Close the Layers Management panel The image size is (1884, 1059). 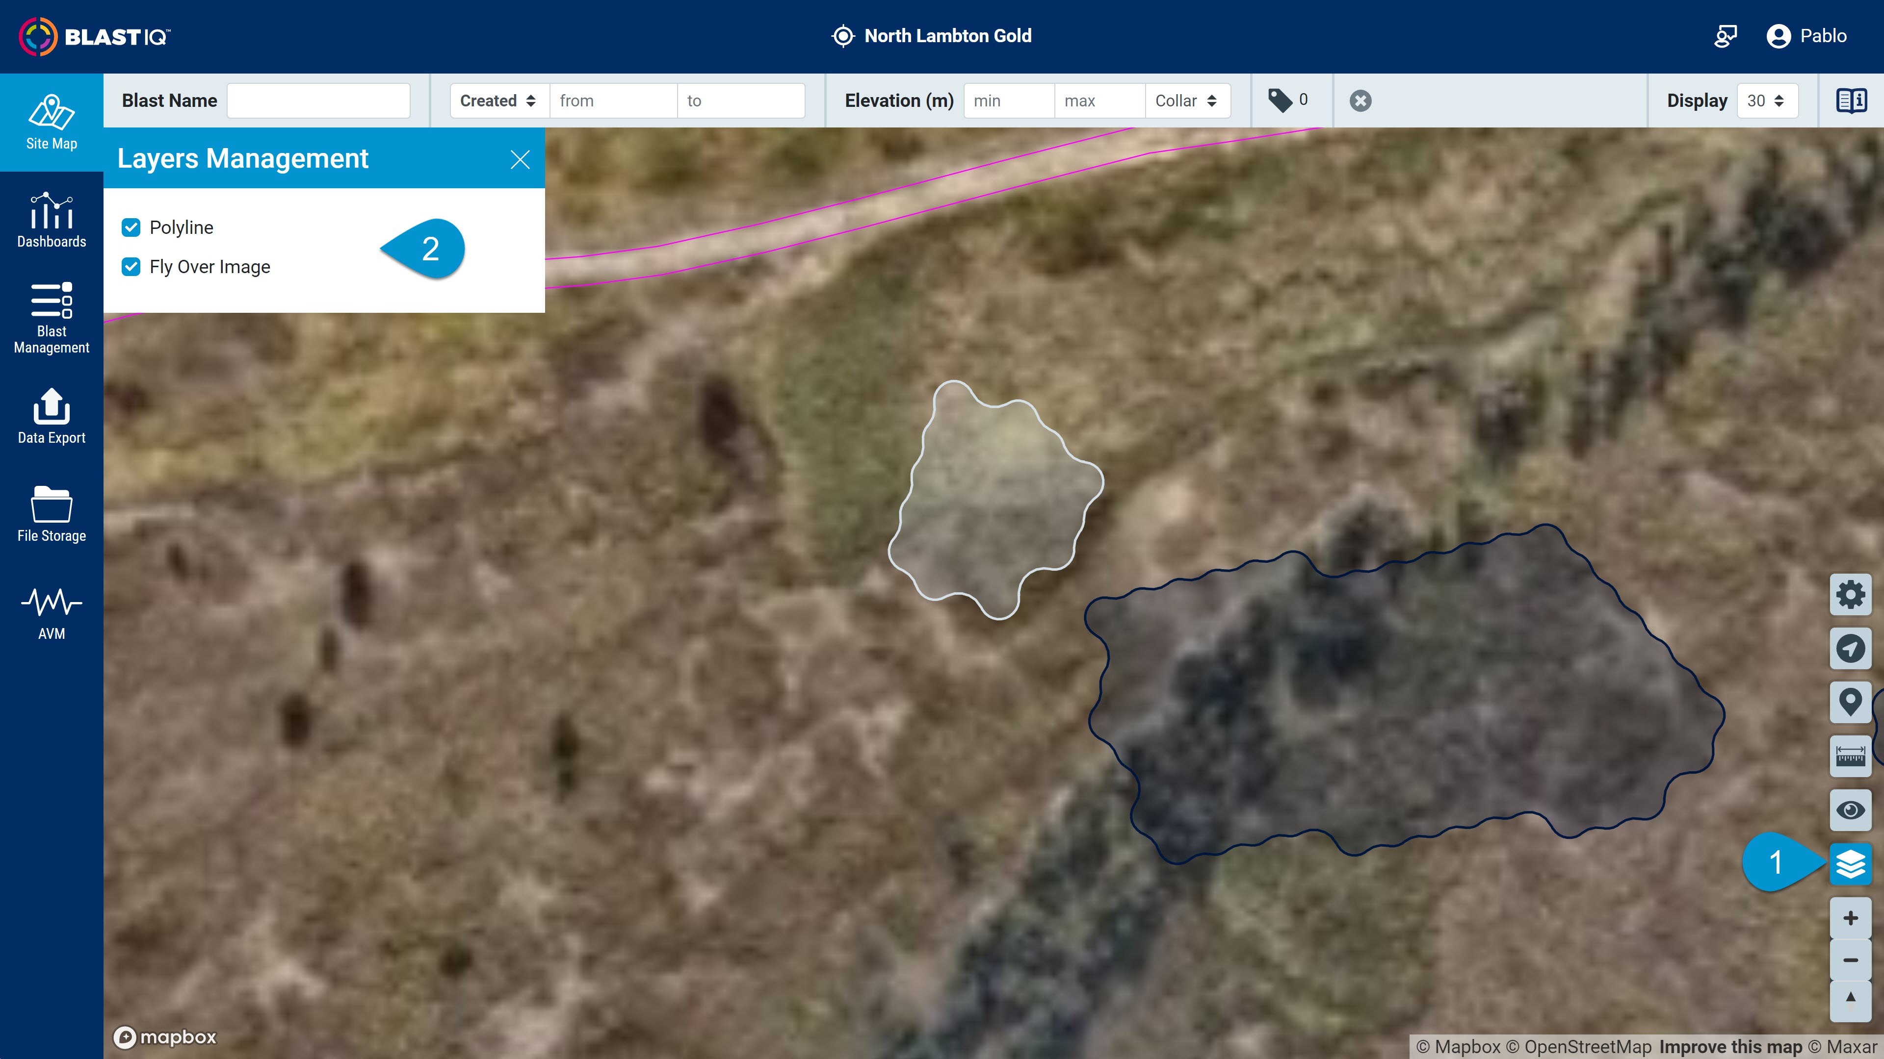point(520,159)
